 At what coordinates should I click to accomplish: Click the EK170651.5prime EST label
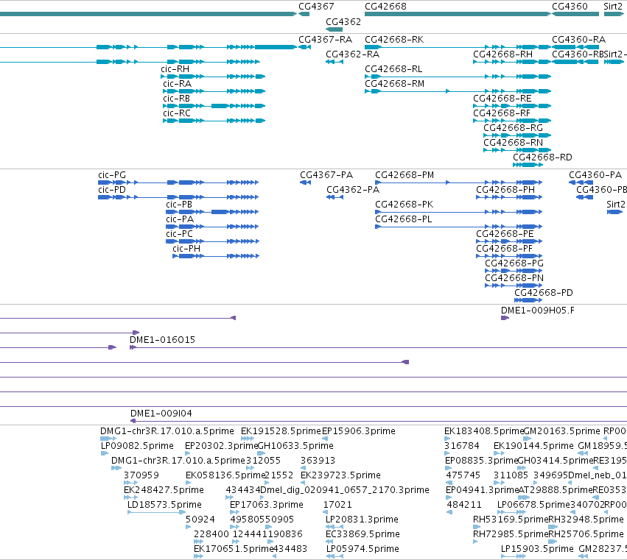[234, 549]
